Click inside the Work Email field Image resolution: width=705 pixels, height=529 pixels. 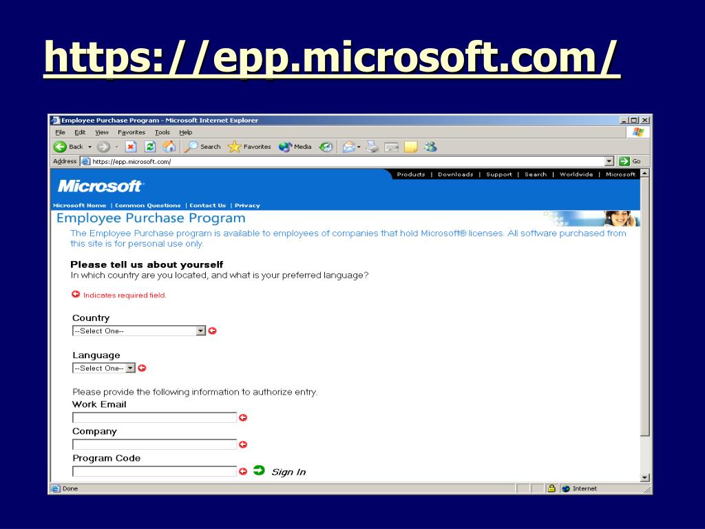(x=154, y=417)
